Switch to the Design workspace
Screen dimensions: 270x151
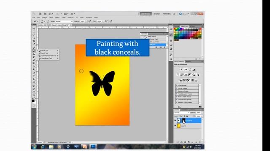157,14
